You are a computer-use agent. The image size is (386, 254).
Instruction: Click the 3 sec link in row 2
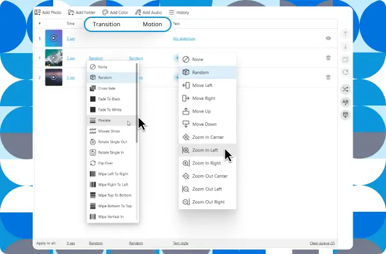point(70,77)
